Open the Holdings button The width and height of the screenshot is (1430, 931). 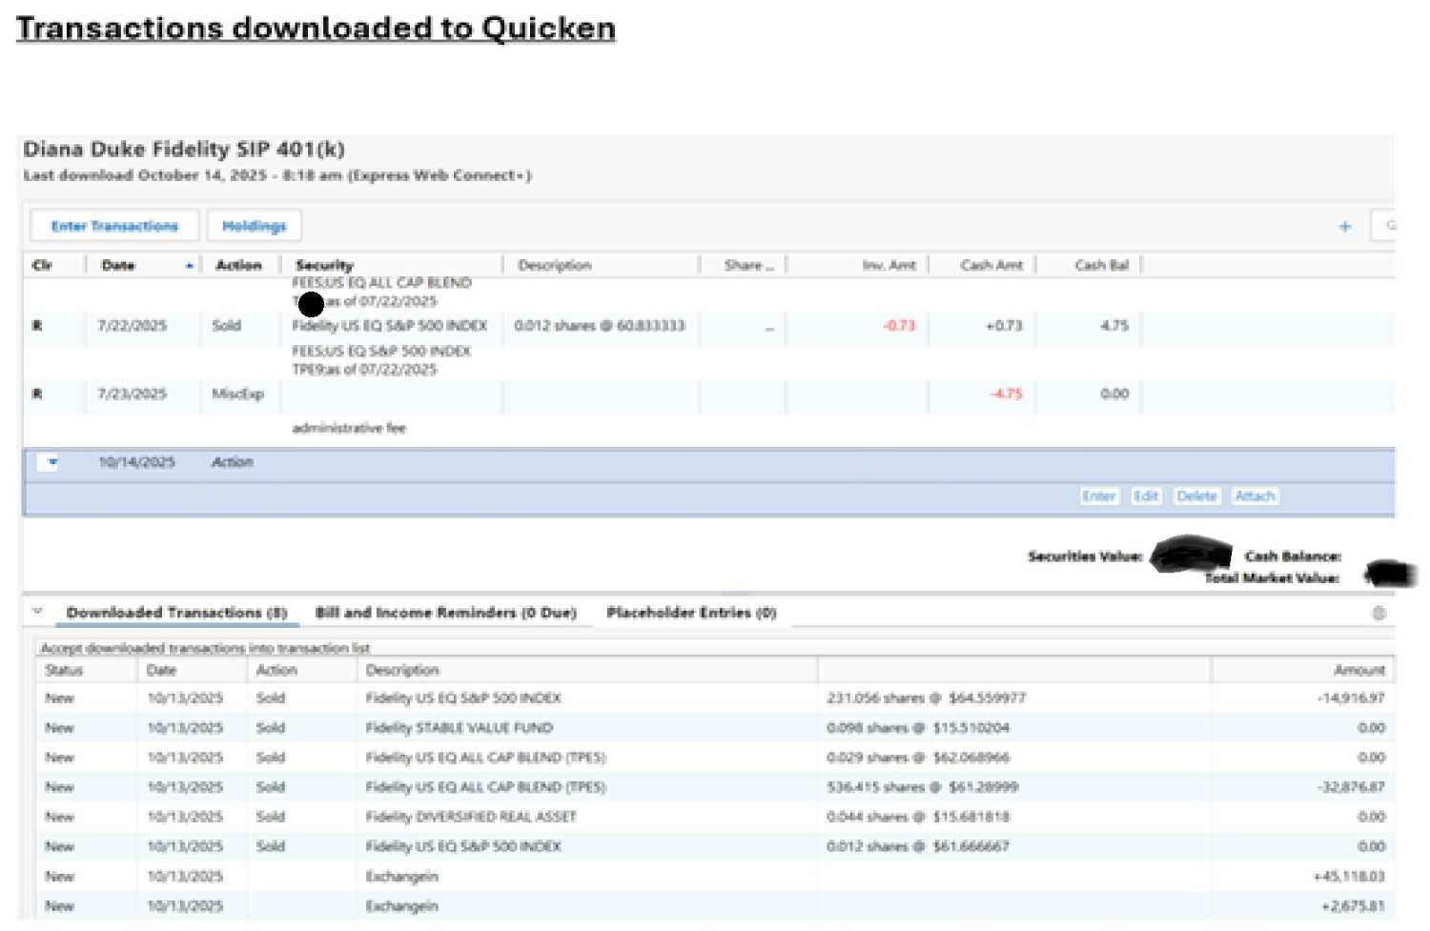click(x=254, y=226)
